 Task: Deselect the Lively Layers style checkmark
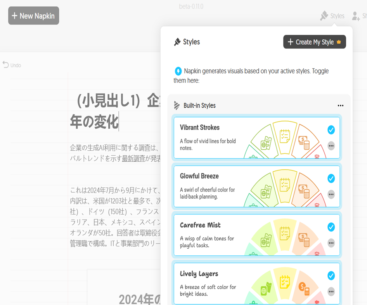coord(331,275)
